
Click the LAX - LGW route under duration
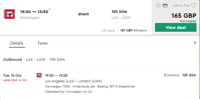pyautogui.click(x=121, y=18)
